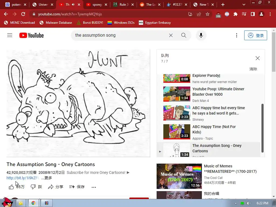The height and width of the screenshot is (207, 276).
Task: Open Malware Database bookmark
Action: [x=56, y=23]
